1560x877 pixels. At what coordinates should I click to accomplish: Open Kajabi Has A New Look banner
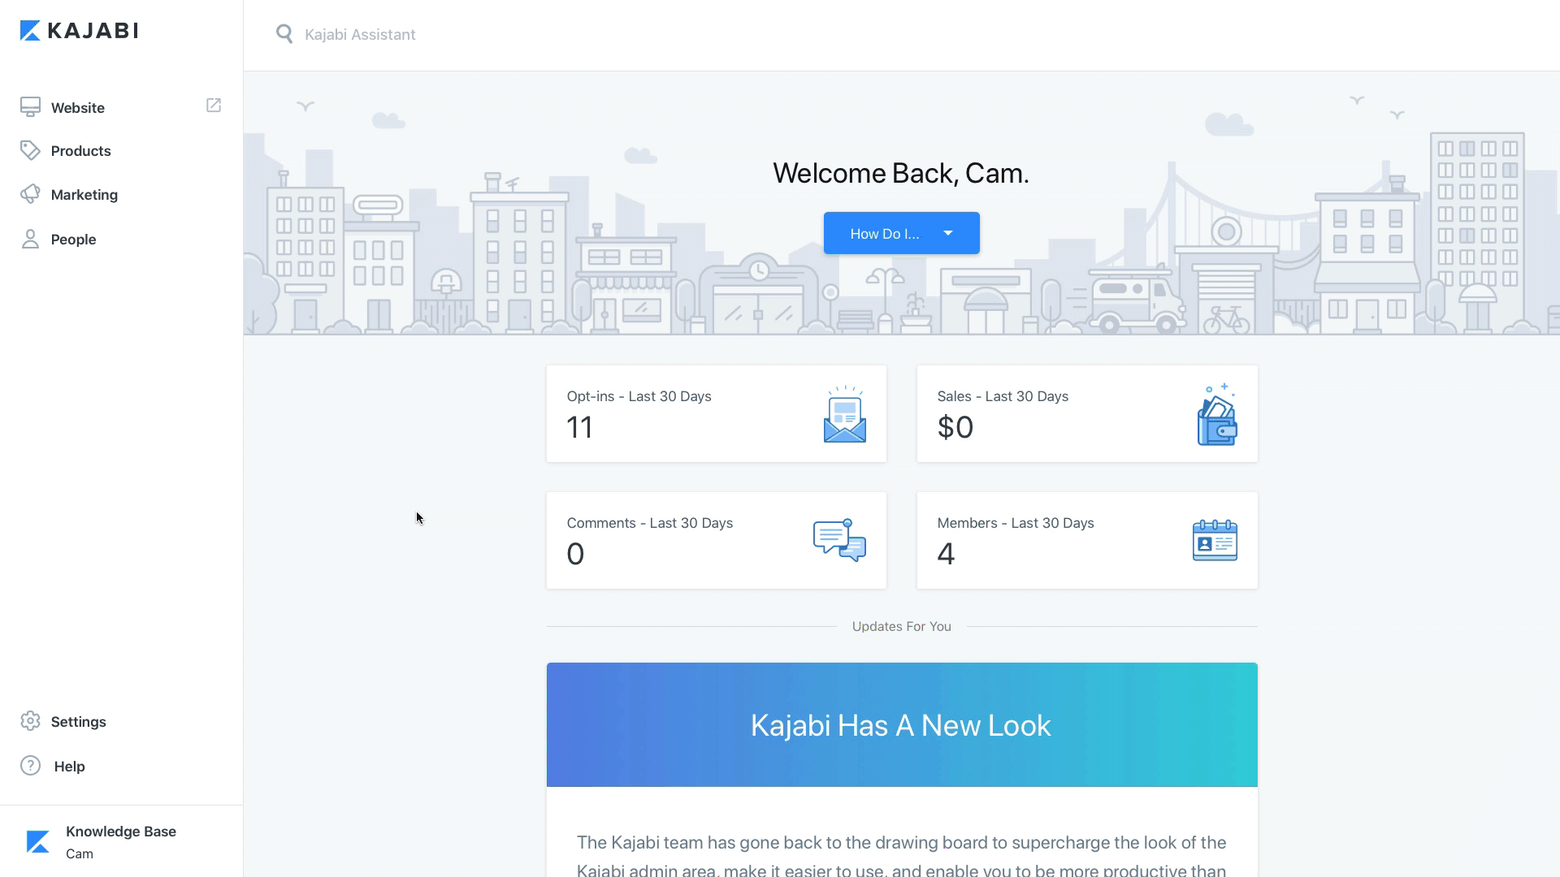[901, 725]
